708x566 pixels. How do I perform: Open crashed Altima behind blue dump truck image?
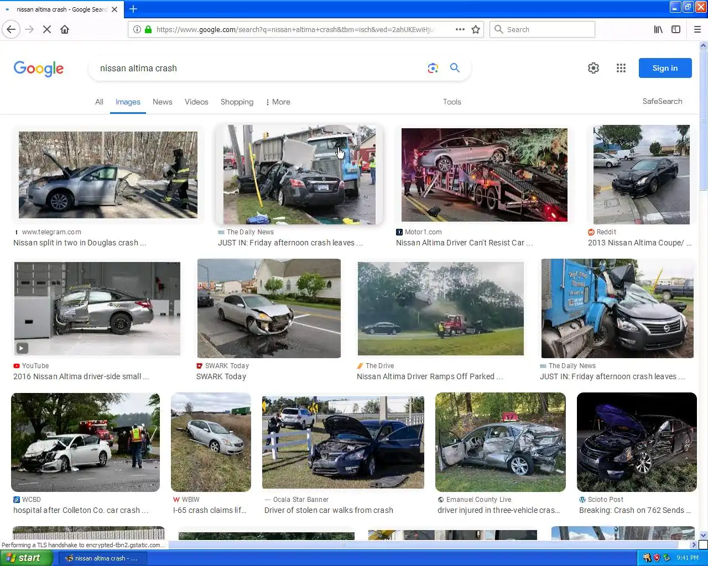click(x=299, y=175)
